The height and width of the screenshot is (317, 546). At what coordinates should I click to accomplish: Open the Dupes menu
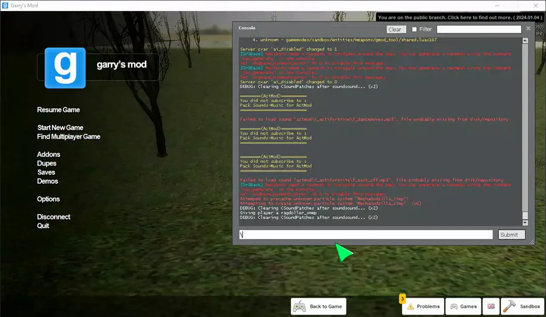click(x=47, y=164)
